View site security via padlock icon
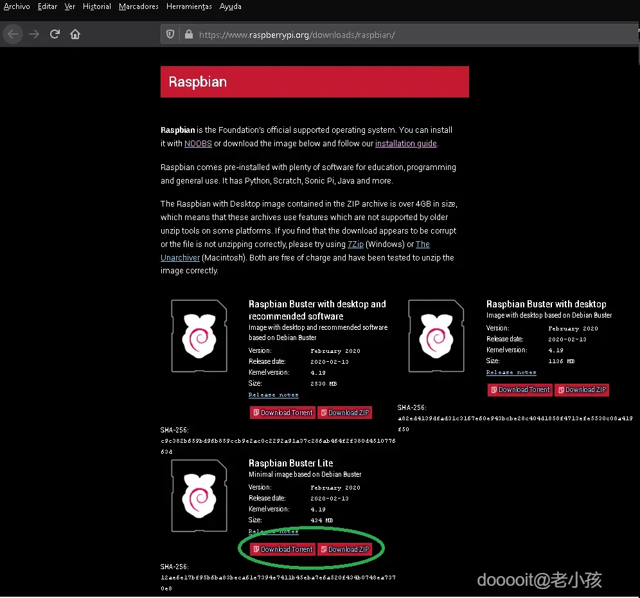640x598 pixels. click(x=188, y=34)
